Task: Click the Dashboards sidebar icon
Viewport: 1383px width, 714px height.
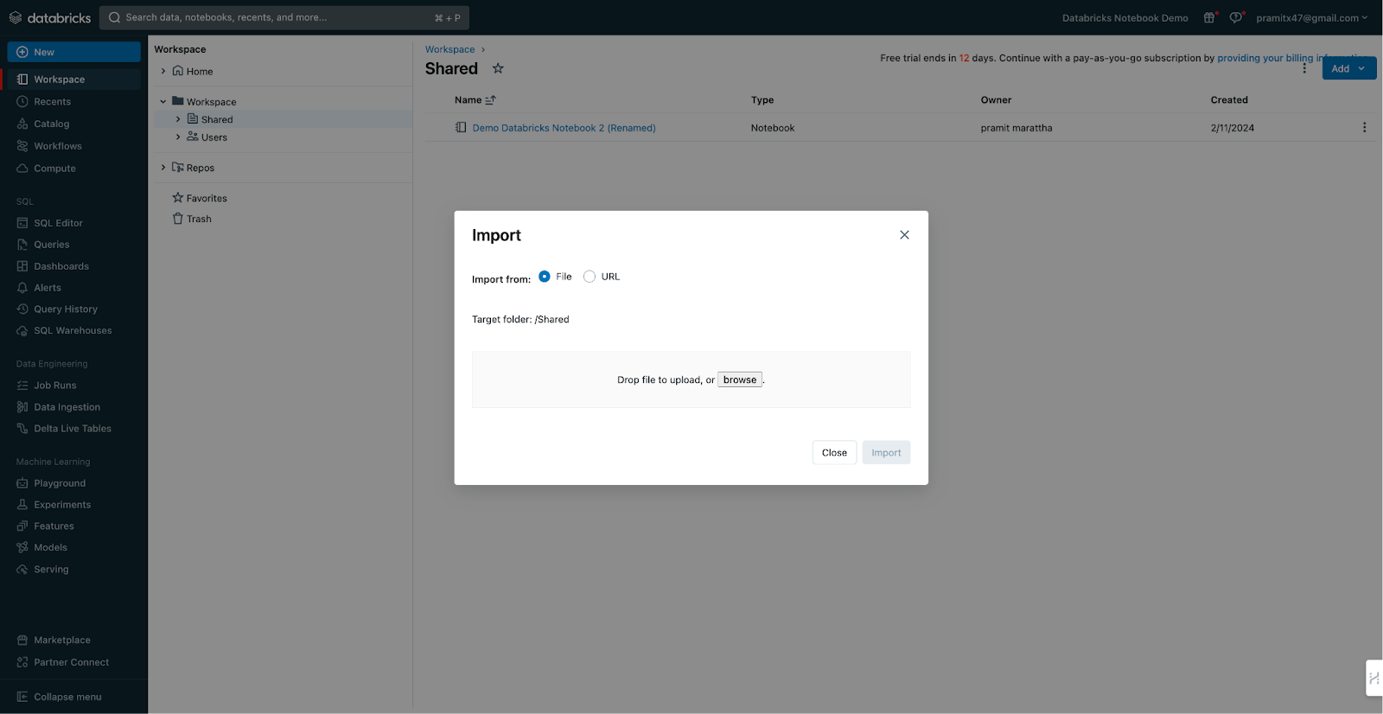Action: [22, 266]
